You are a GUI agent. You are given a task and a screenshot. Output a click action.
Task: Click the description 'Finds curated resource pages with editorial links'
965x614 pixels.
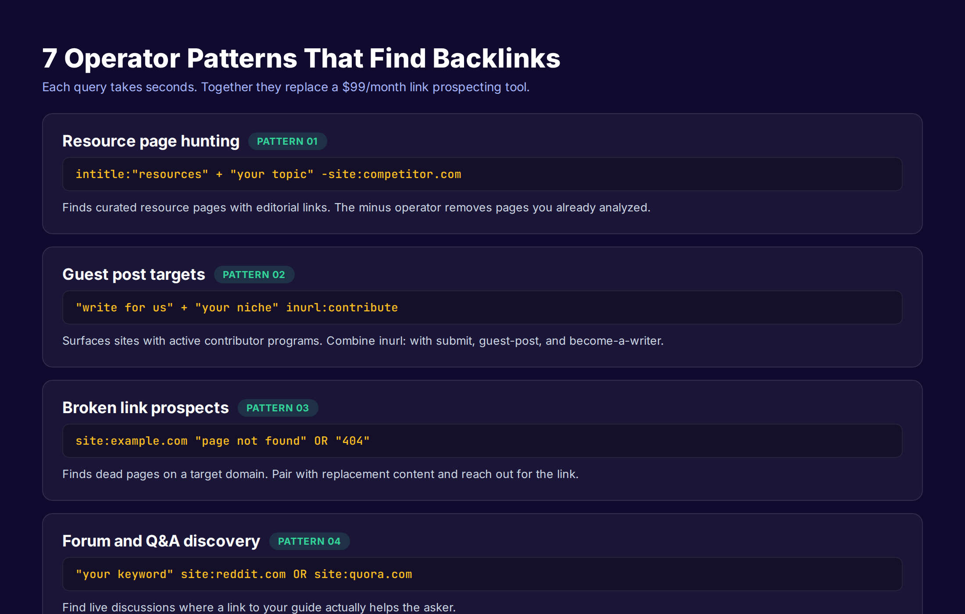pos(196,207)
